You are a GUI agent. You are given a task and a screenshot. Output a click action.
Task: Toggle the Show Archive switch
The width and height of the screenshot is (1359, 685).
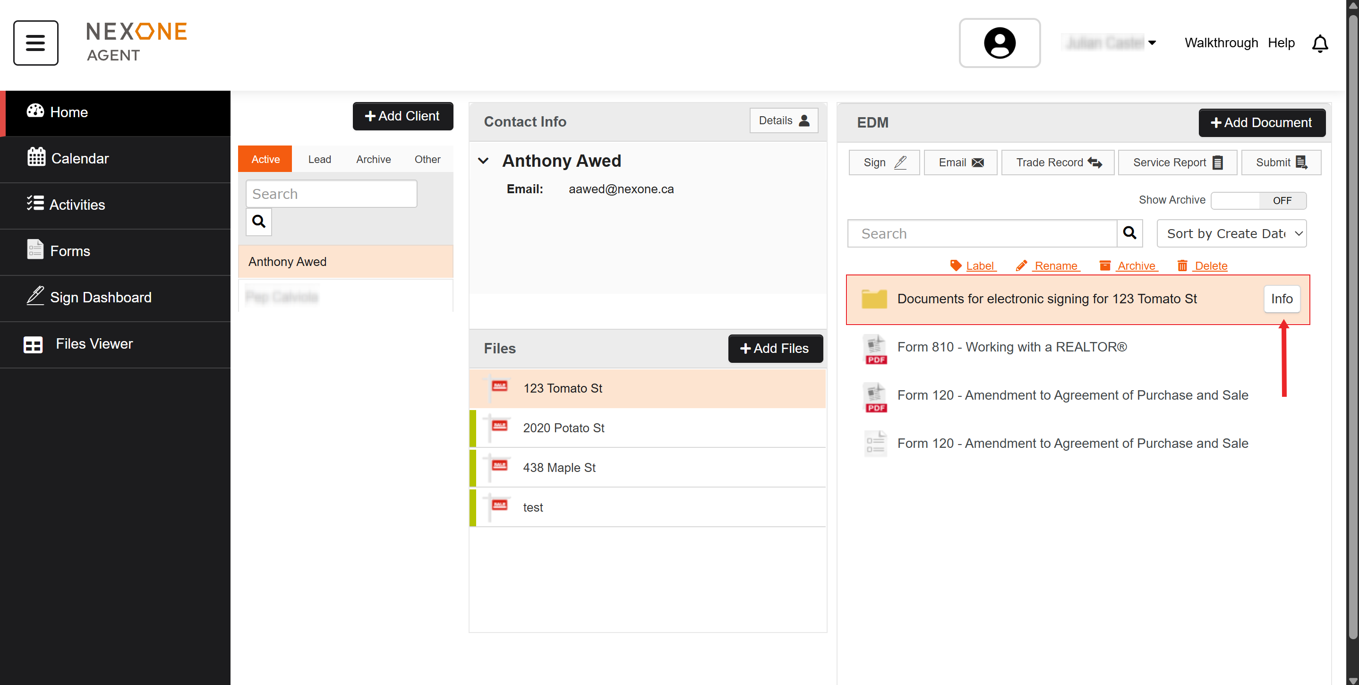1258,200
